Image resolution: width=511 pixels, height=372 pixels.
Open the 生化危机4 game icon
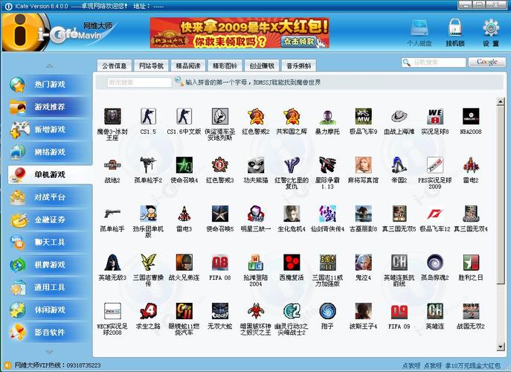[292, 214]
